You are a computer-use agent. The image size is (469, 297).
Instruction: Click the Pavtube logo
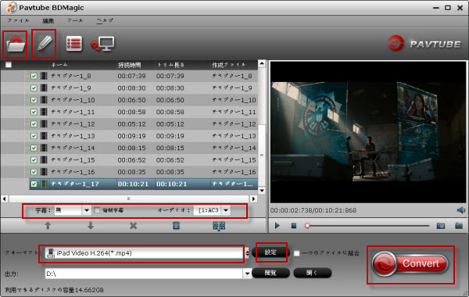[424, 44]
